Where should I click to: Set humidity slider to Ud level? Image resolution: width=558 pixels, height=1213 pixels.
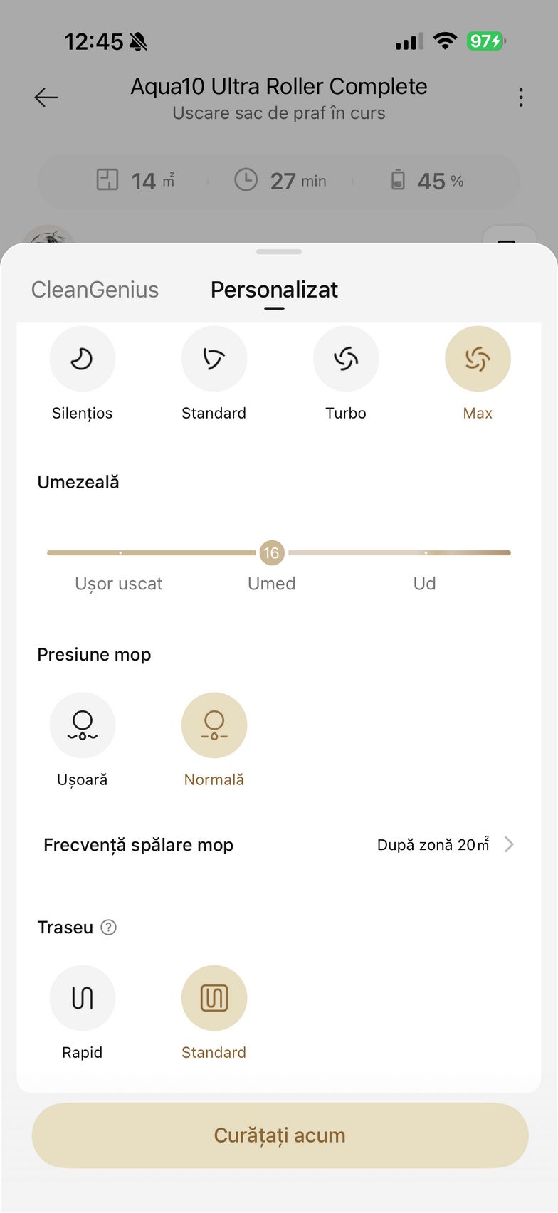tap(426, 552)
